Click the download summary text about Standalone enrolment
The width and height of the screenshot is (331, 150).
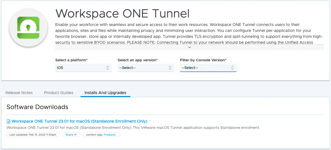[133, 128]
